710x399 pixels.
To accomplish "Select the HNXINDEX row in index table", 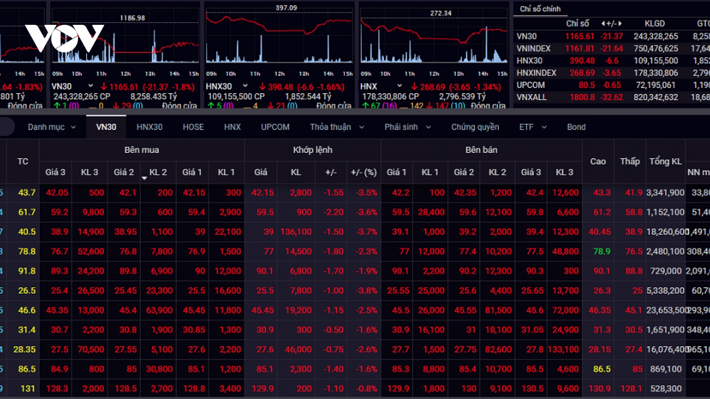I will point(612,73).
